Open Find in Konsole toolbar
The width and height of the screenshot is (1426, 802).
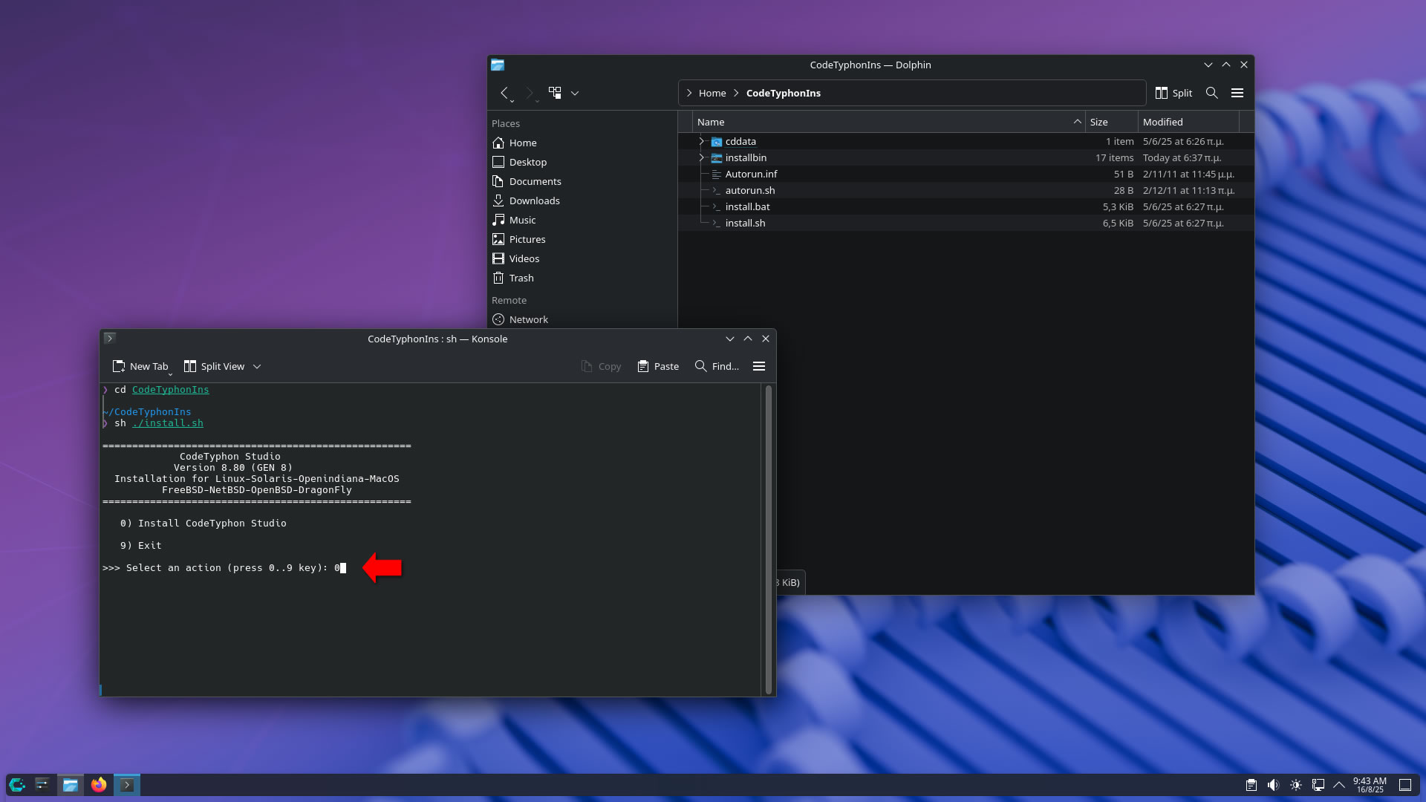coord(717,366)
